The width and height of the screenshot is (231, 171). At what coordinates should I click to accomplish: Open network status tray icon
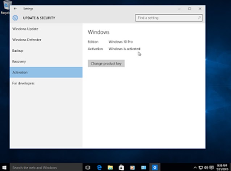(x=201, y=168)
